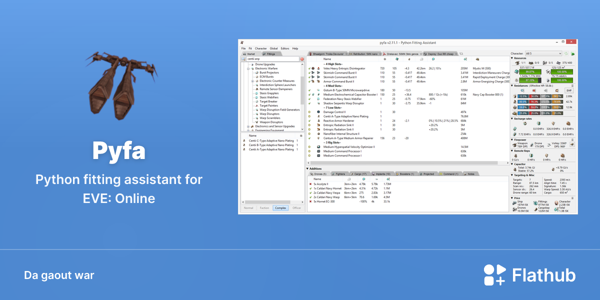This screenshot has width=600, height=300.
Task: Toggle state of Skirmish Command Burst II, first row
Action: [x=310, y=72]
